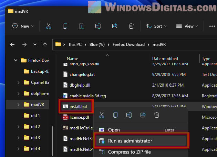This screenshot has height=157, width=217.
Task: Select the install.bat file name
Action: [78, 107]
